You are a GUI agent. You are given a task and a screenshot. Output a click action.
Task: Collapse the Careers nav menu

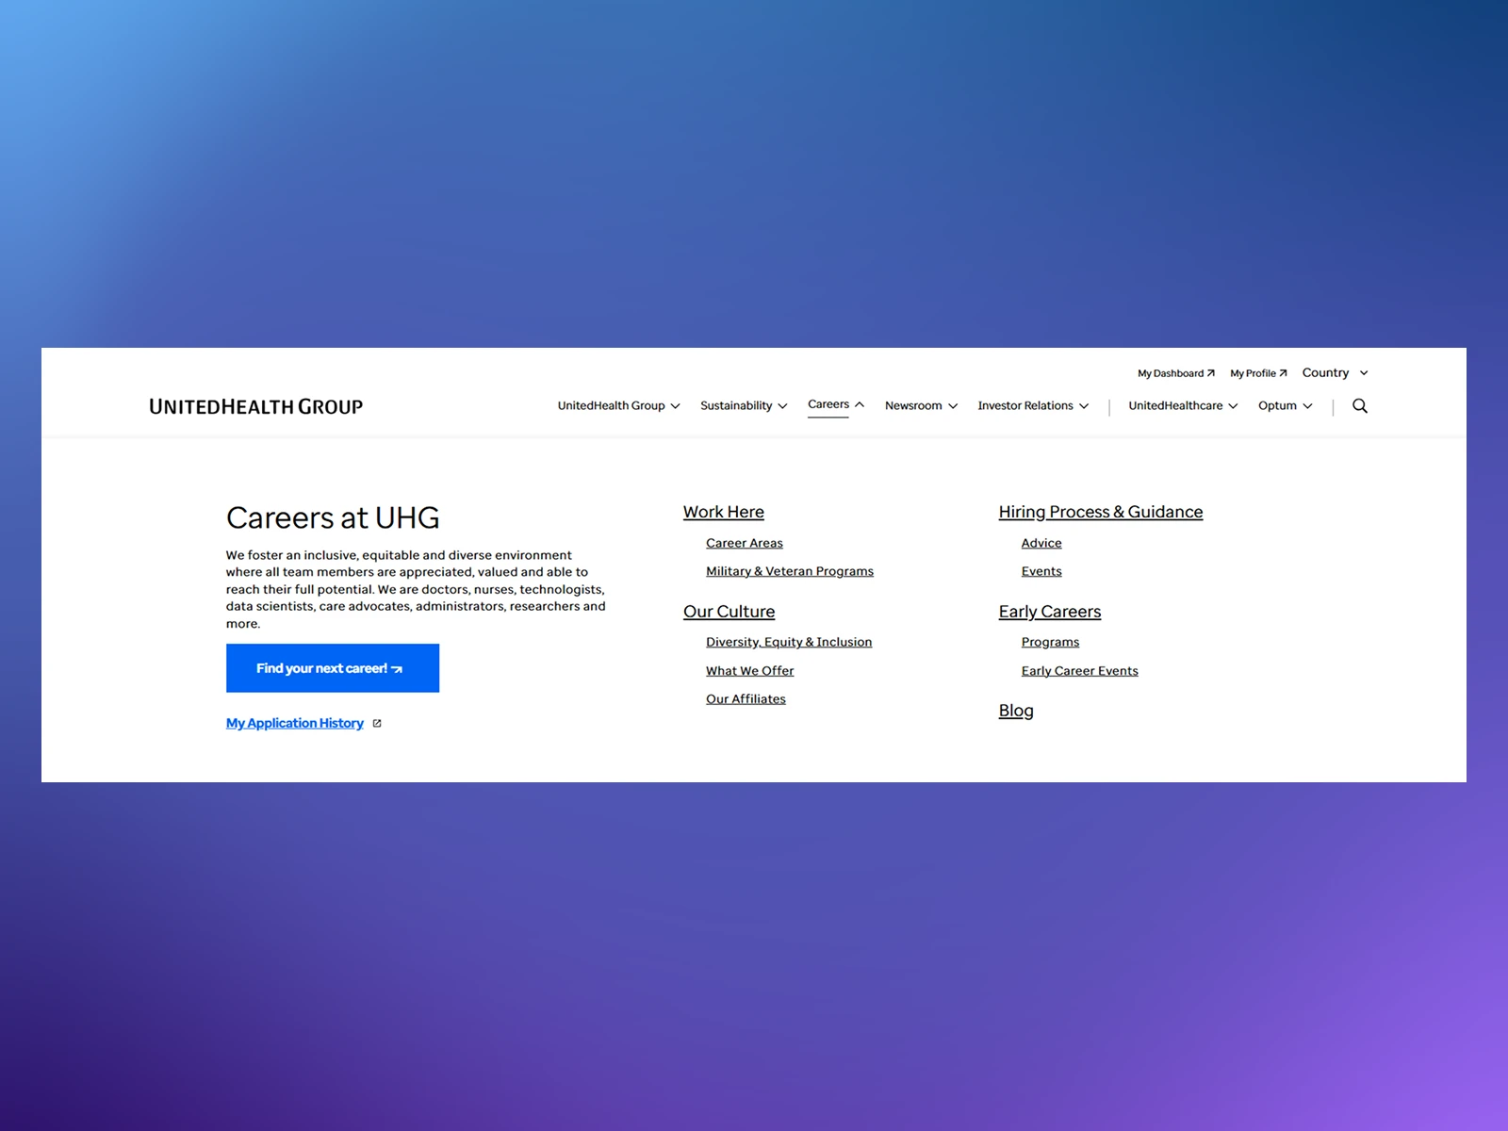836,404
